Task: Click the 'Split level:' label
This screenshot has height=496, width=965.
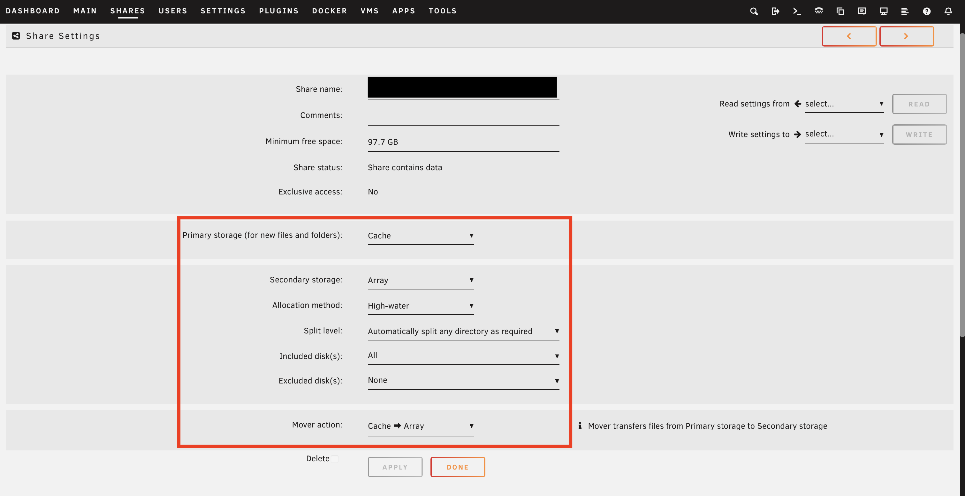Action: click(x=323, y=331)
